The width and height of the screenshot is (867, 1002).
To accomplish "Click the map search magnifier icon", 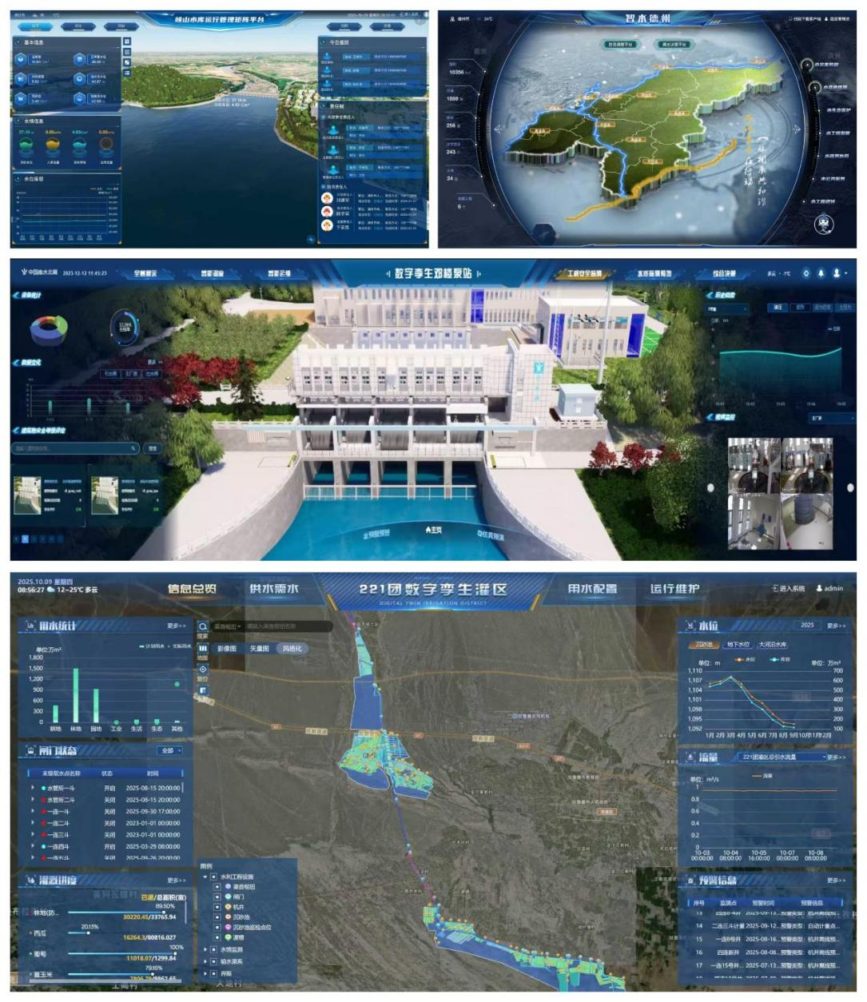I will [203, 627].
